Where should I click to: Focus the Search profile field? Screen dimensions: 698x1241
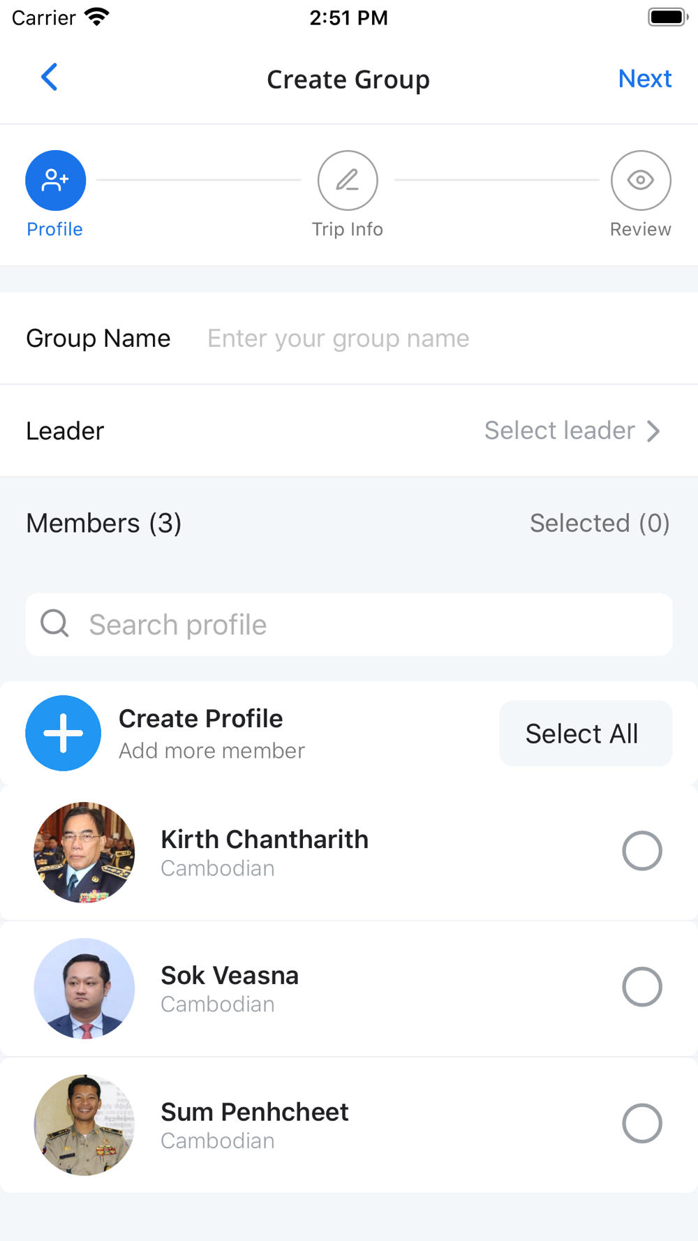click(x=349, y=625)
